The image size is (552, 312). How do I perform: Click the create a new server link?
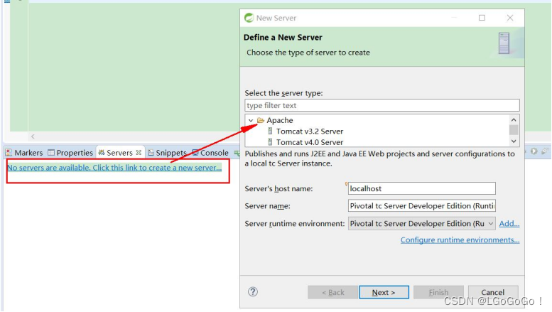(x=114, y=168)
